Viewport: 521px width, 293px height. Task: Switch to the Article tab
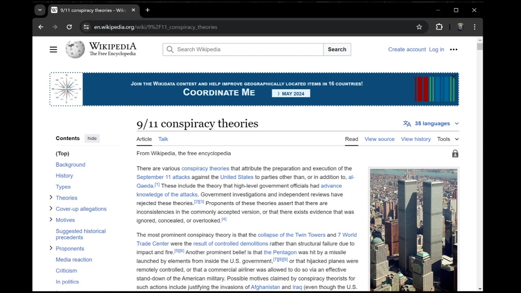[x=144, y=139]
